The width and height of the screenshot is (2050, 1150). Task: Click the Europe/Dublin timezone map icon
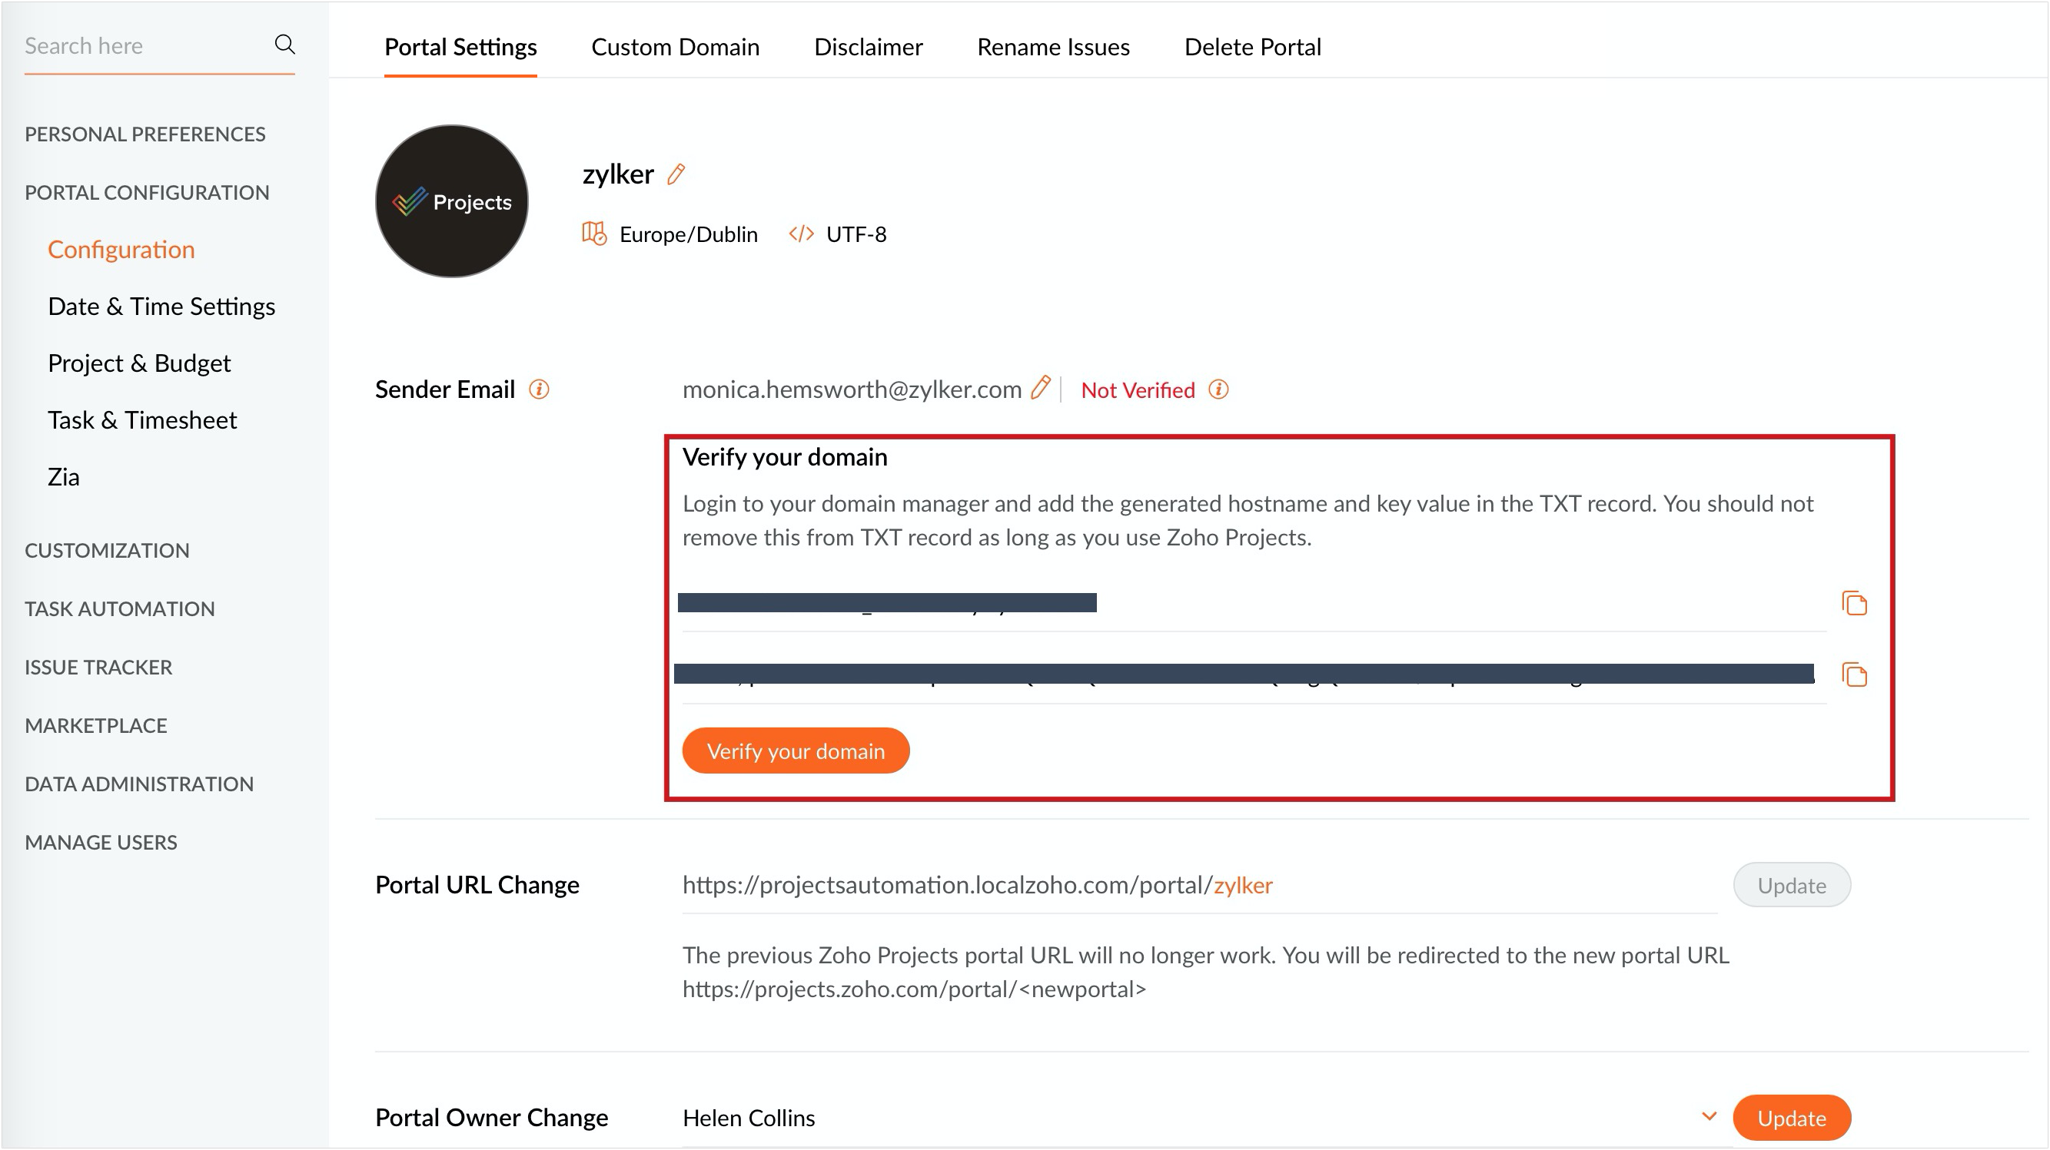click(x=593, y=234)
